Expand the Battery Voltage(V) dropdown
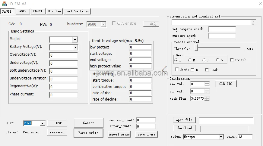 [x=75, y=48]
